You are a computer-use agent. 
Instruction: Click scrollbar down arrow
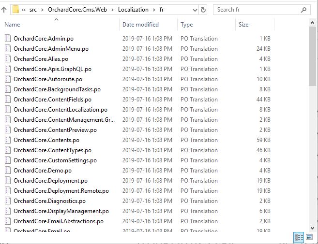tap(312, 228)
